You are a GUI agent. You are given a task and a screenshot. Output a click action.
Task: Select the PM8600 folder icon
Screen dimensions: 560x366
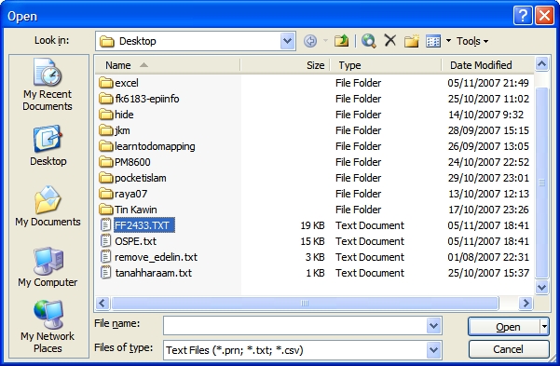[x=105, y=162]
